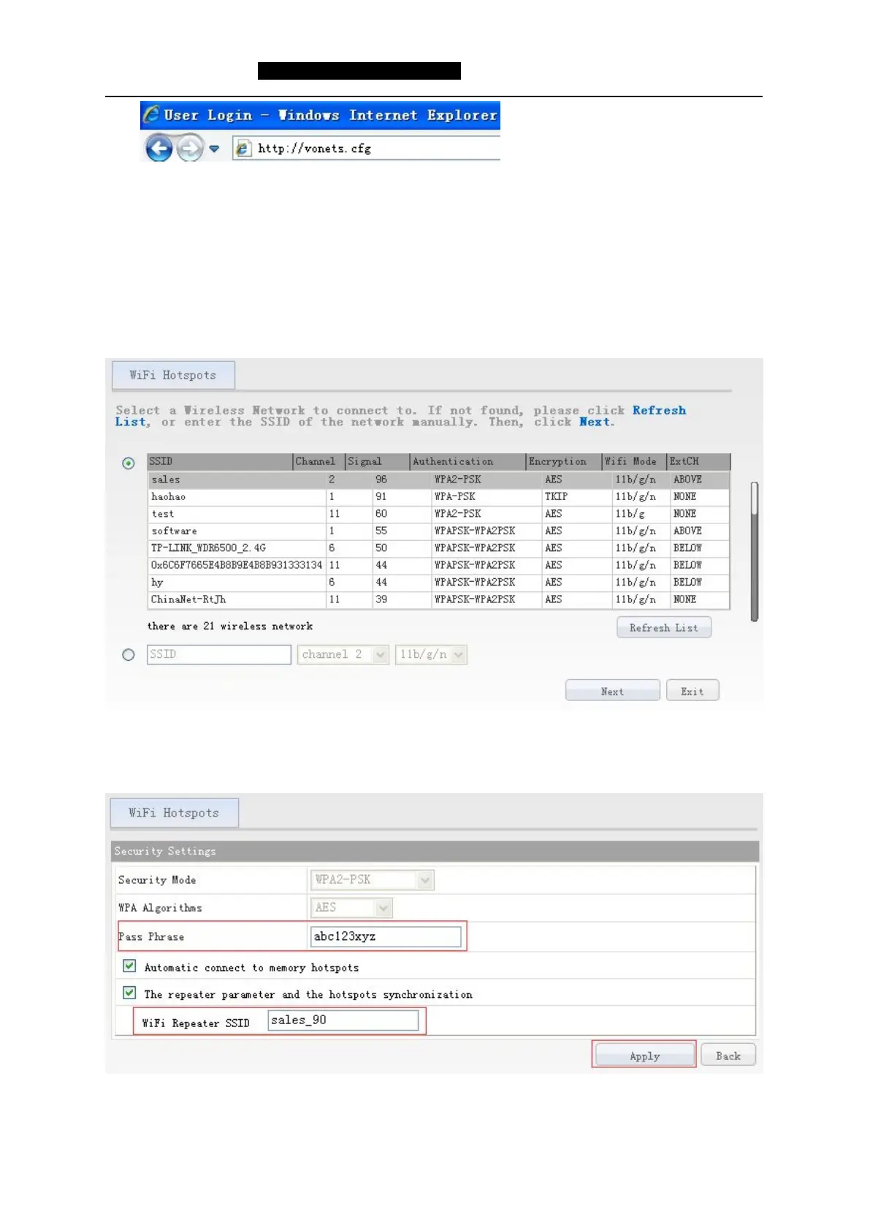Screen dimensions: 870x1231
Task: Click signal value 96 in sales row
Action: (381, 480)
